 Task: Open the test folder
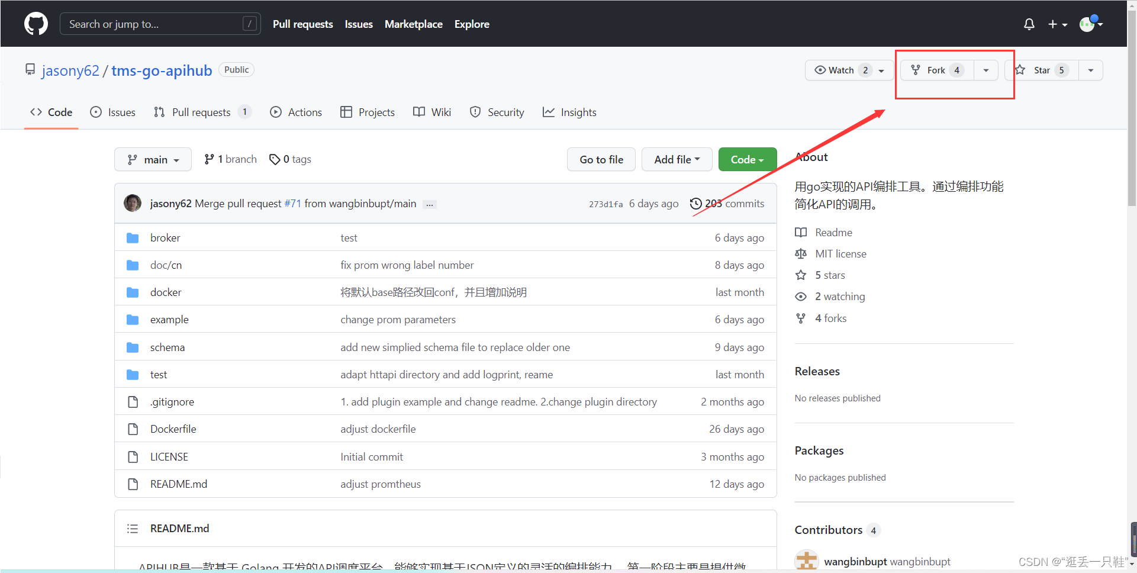(x=159, y=374)
